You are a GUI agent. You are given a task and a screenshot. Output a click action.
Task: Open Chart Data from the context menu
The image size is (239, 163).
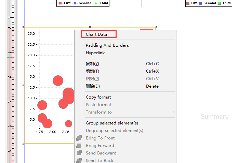[x=96, y=34]
